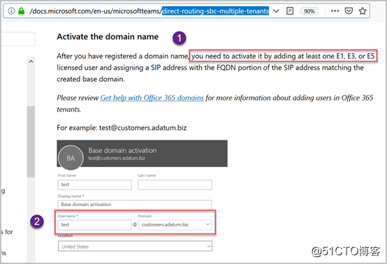Open the Location dropdown United States

[x=135, y=247]
